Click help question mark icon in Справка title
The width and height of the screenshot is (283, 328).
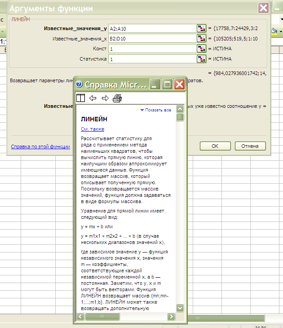79,84
